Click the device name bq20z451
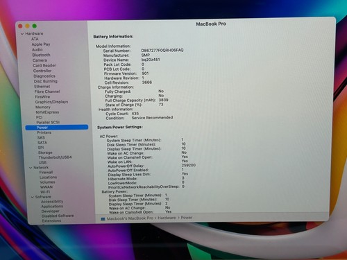The width and height of the screenshot is (347, 260). [x=151, y=60]
